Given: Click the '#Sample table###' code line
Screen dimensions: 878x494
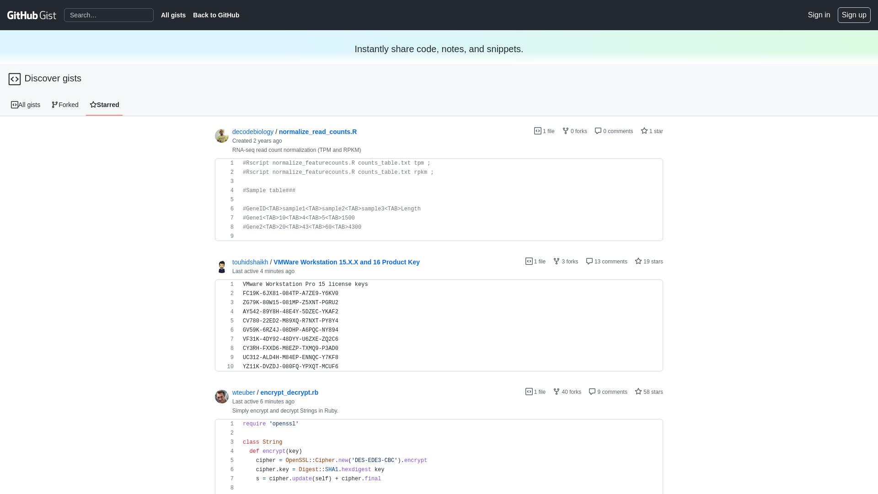Looking at the screenshot, I should (269, 191).
